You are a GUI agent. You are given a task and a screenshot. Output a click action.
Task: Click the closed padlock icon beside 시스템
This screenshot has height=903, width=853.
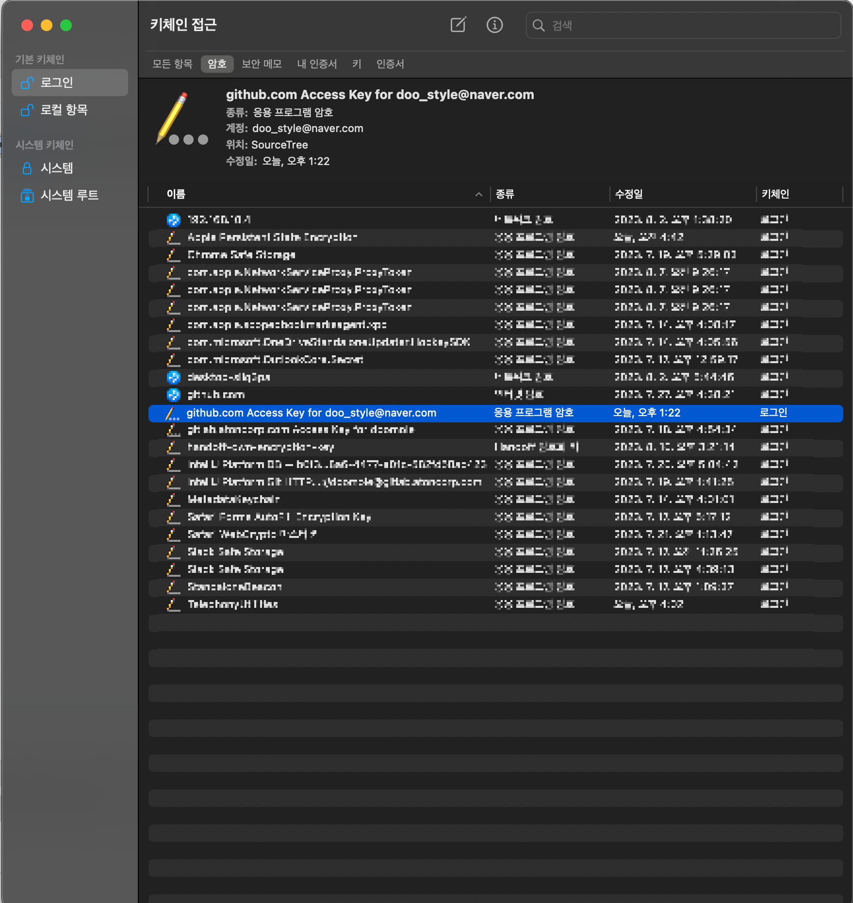click(x=27, y=168)
